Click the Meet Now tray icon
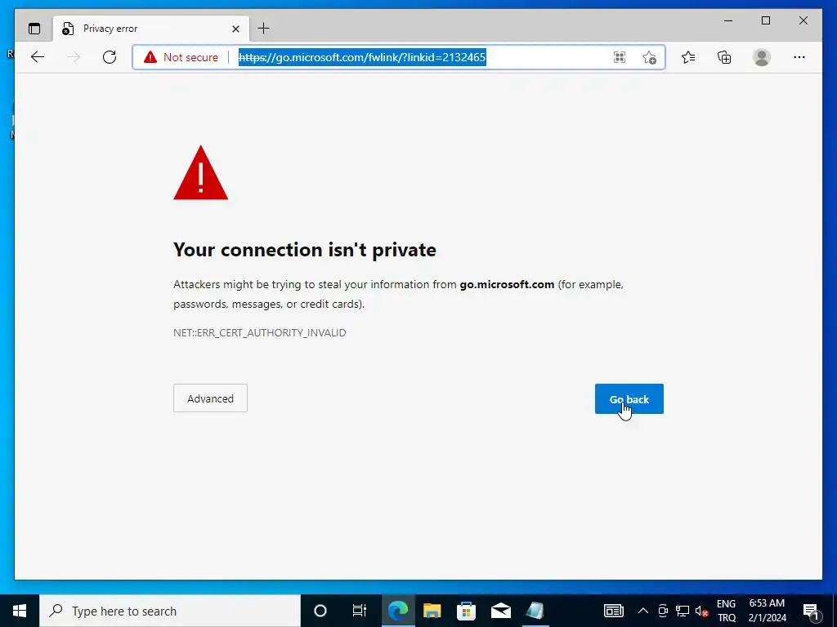Image resolution: width=837 pixels, height=627 pixels. 663,611
